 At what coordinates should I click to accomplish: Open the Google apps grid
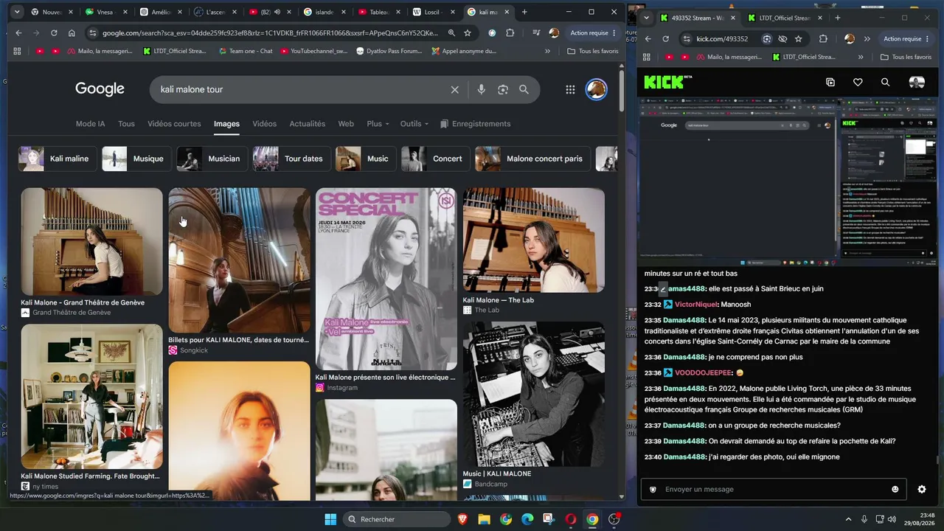pos(570,89)
